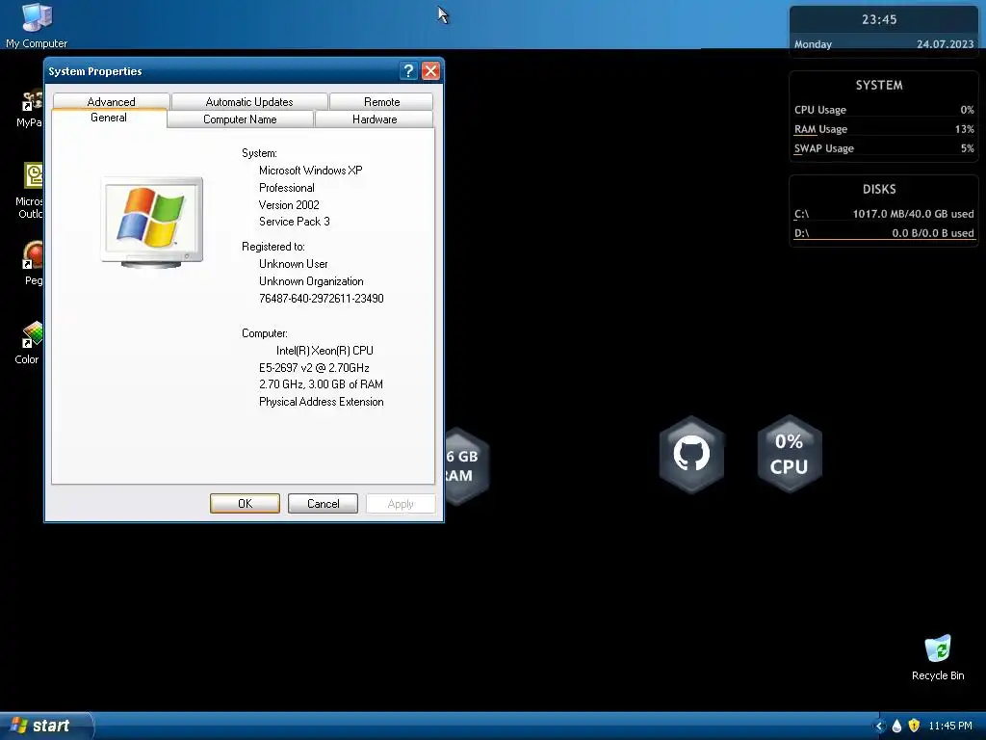Open the Recycle Bin icon
This screenshot has width=986, height=740.
938,657
